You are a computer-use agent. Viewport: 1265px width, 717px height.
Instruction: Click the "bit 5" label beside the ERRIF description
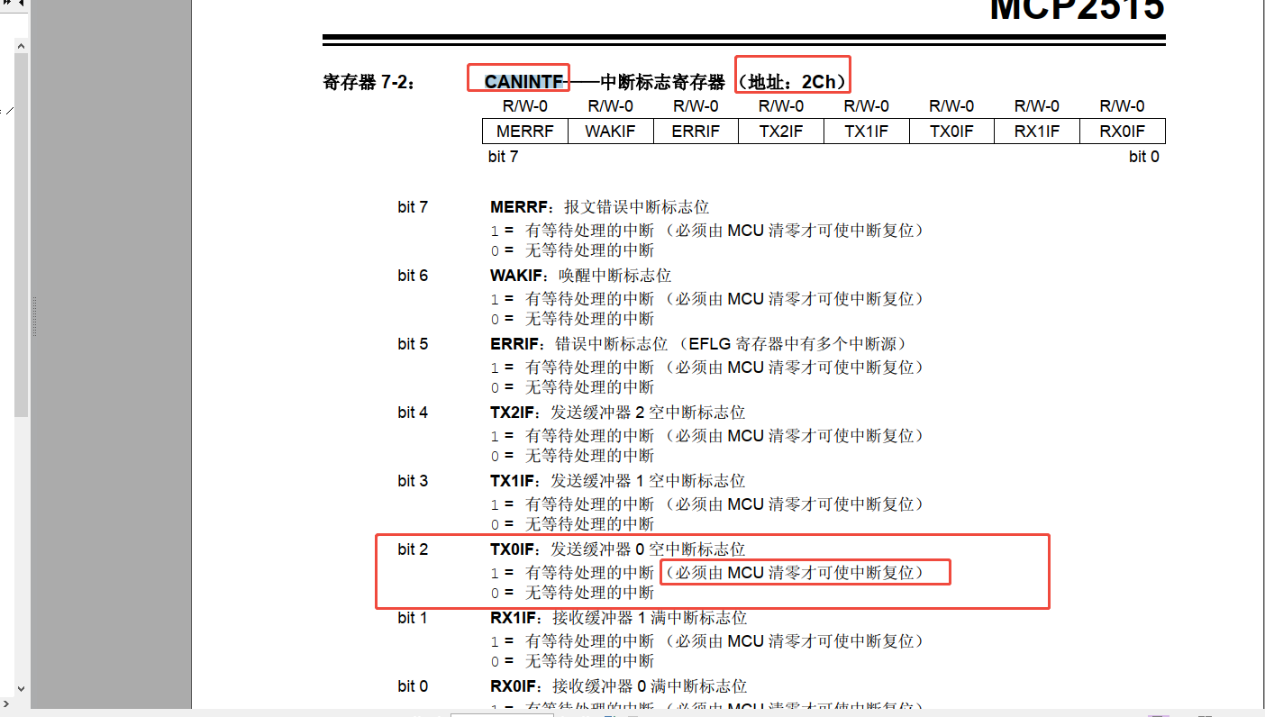(413, 344)
